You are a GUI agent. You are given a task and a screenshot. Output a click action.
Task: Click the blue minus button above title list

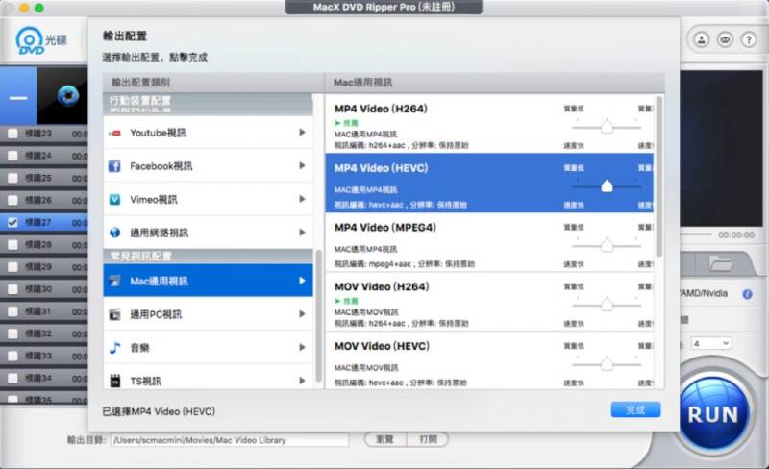18,97
